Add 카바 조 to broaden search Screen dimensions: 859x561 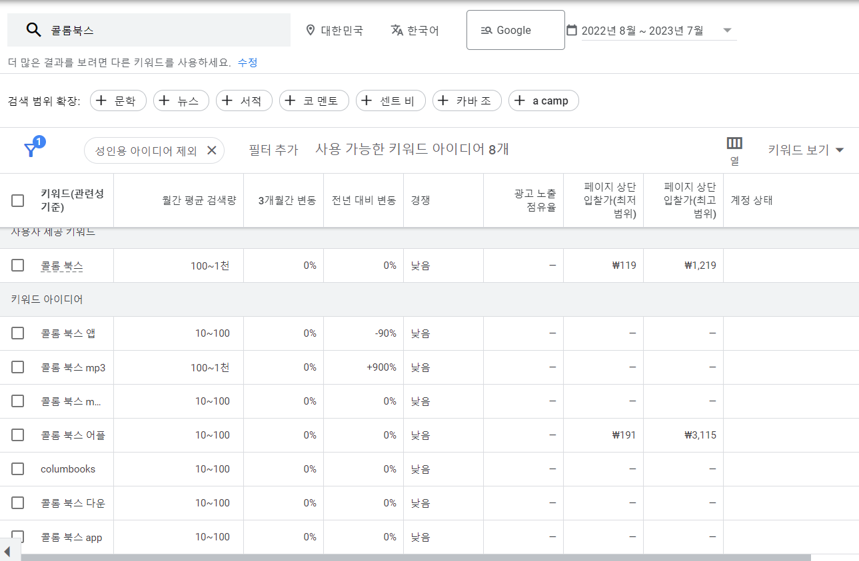pyautogui.click(x=467, y=100)
